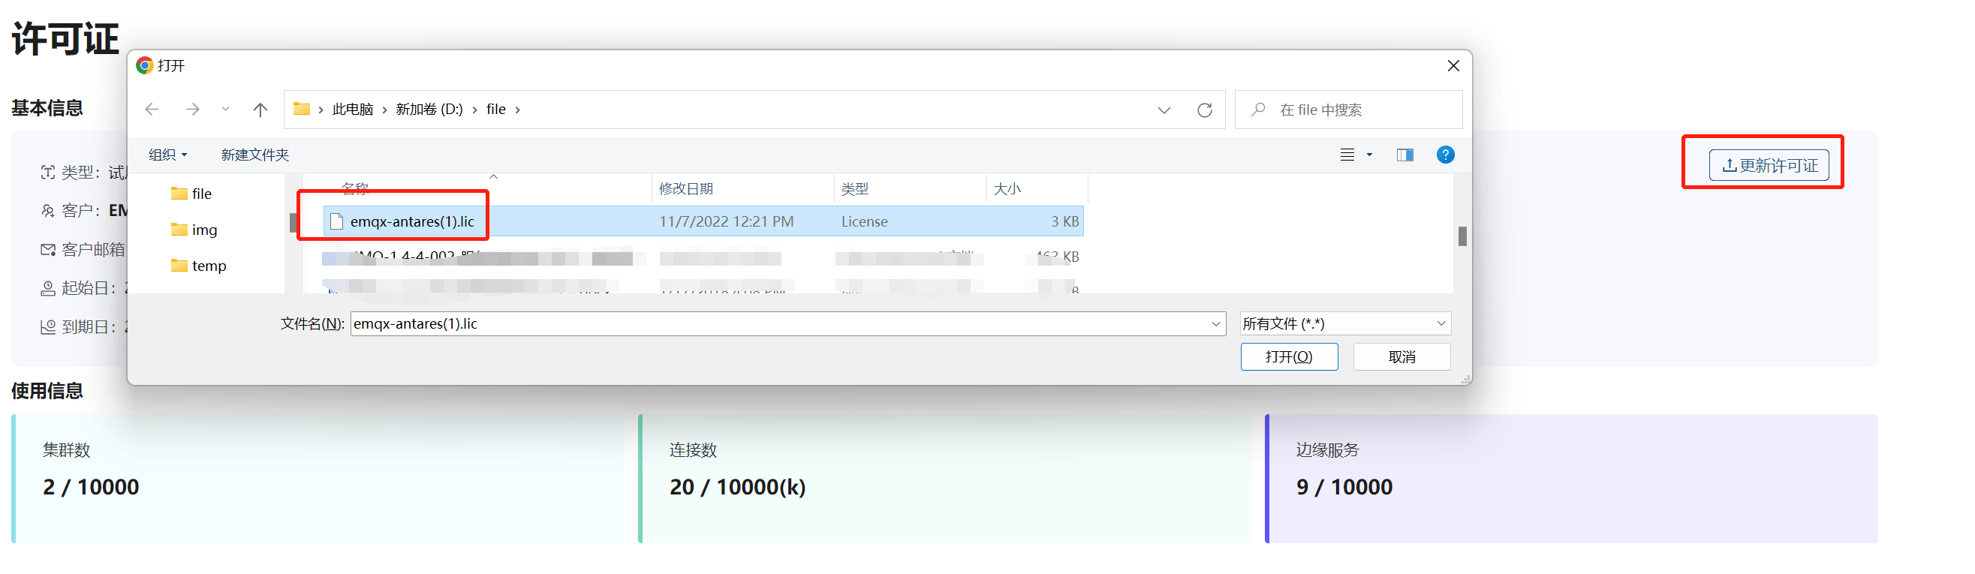This screenshot has height=574, width=1975.
Task: Click 新建文件夹 button
Action: (254, 155)
